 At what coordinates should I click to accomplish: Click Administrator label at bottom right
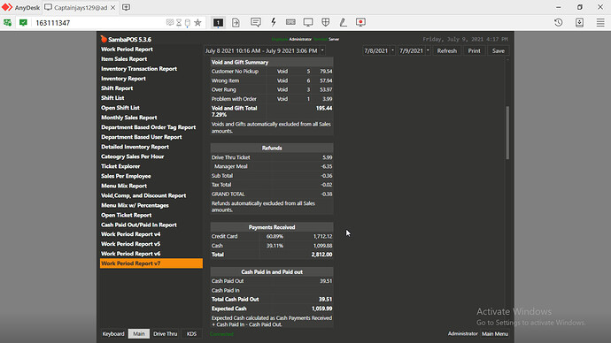[x=462, y=333]
